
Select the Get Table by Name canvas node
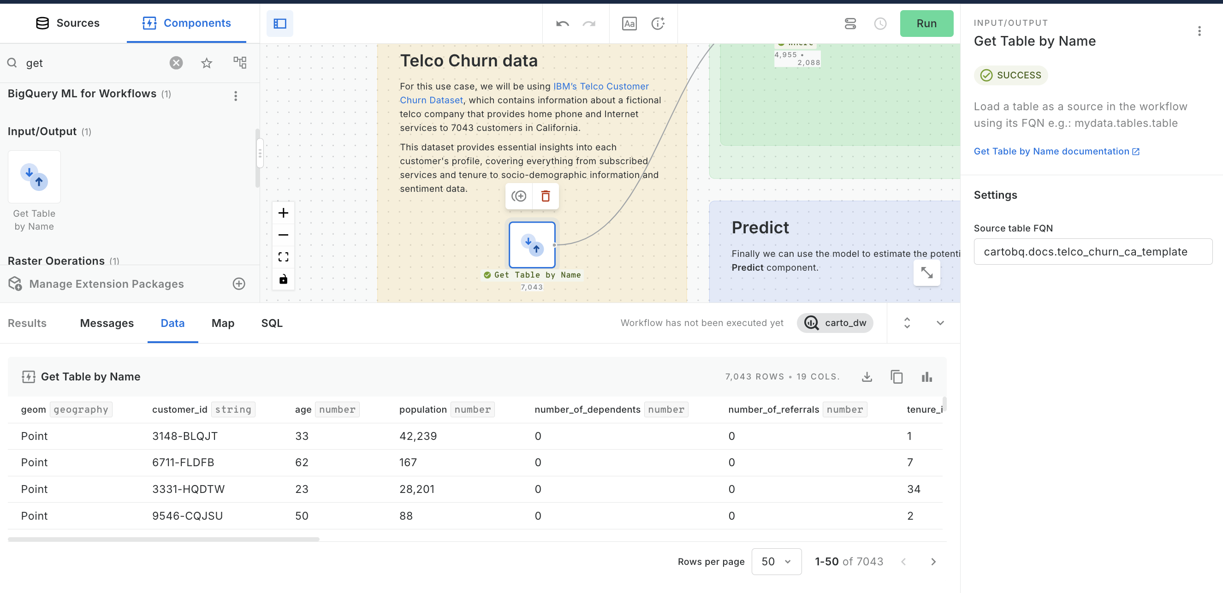pyautogui.click(x=532, y=244)
